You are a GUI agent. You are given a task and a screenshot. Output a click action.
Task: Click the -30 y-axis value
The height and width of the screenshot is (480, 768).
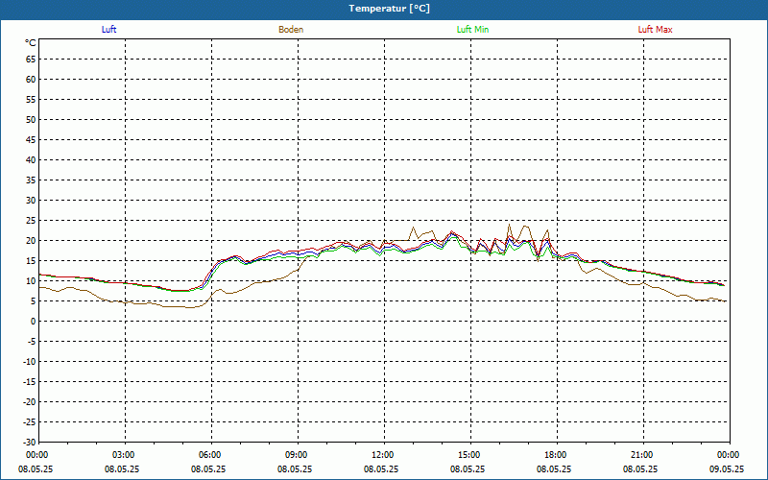[x=30, y=443]
